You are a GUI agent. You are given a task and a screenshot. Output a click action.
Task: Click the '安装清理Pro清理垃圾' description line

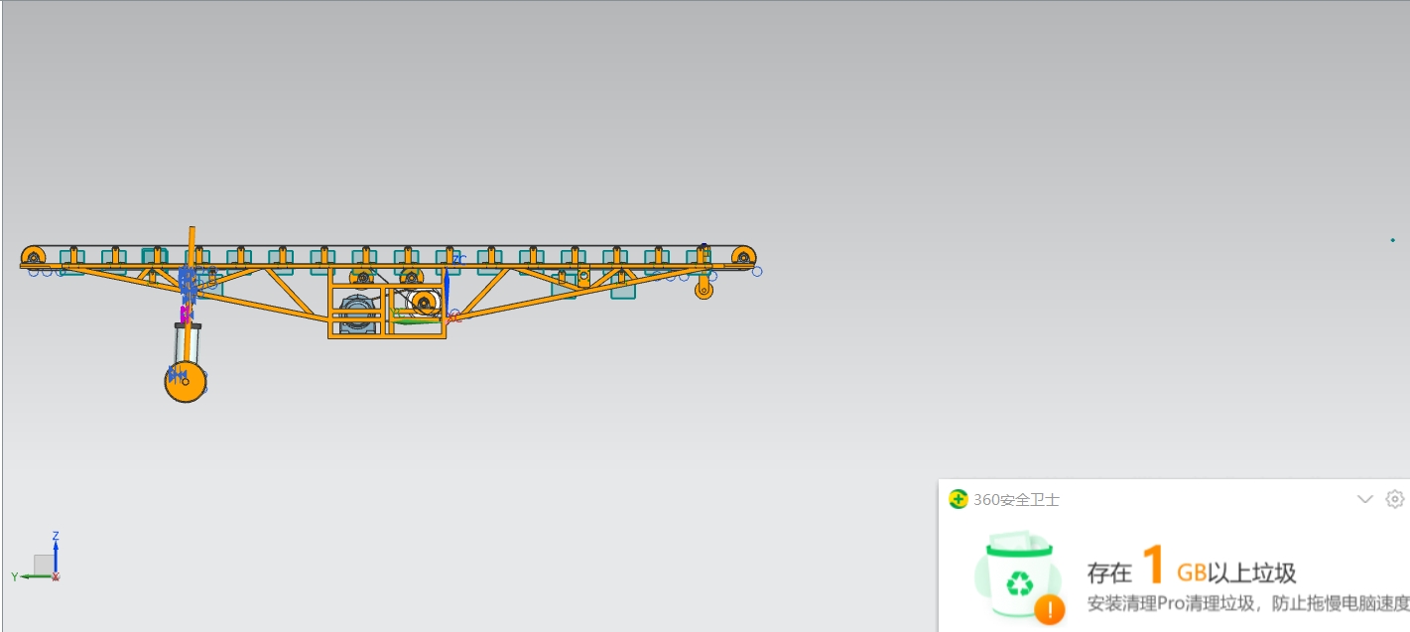pos(1248,603)
